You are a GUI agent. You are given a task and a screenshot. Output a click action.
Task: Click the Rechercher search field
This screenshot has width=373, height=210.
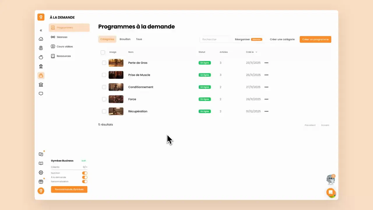(216, 39)
